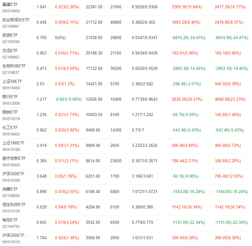The image size is (252, 246).
Task: Click cost value 1.0721/1.0721
Action: click(x=144, y=192)
